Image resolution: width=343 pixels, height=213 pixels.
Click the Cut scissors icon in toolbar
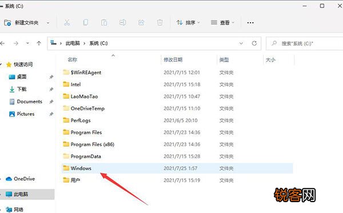67,22
